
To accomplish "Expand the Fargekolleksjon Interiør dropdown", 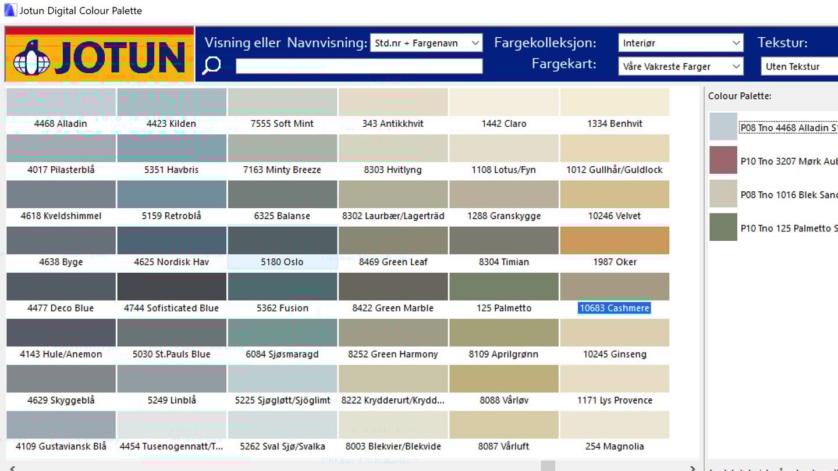I will pyautogui.click(x=680, y=43).
